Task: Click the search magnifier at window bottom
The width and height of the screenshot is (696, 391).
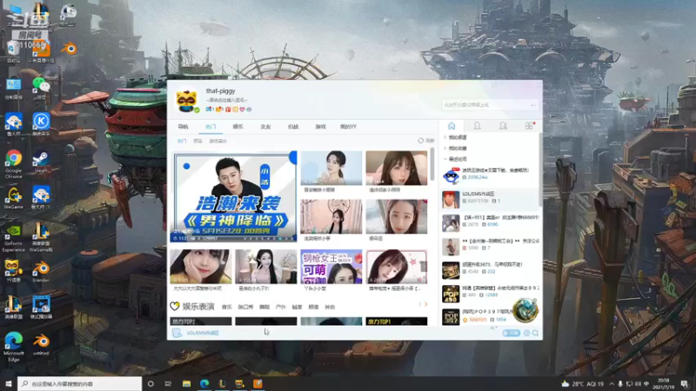Action: pos(535,333)
